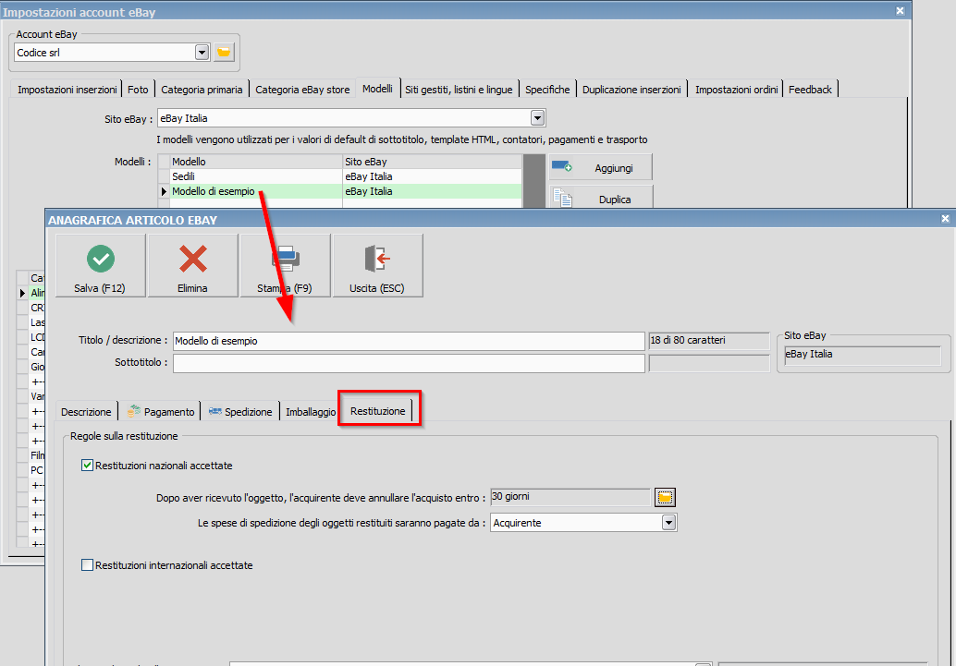
Task: Click Uscita (ESC) exit button
Action: point(377,266)
